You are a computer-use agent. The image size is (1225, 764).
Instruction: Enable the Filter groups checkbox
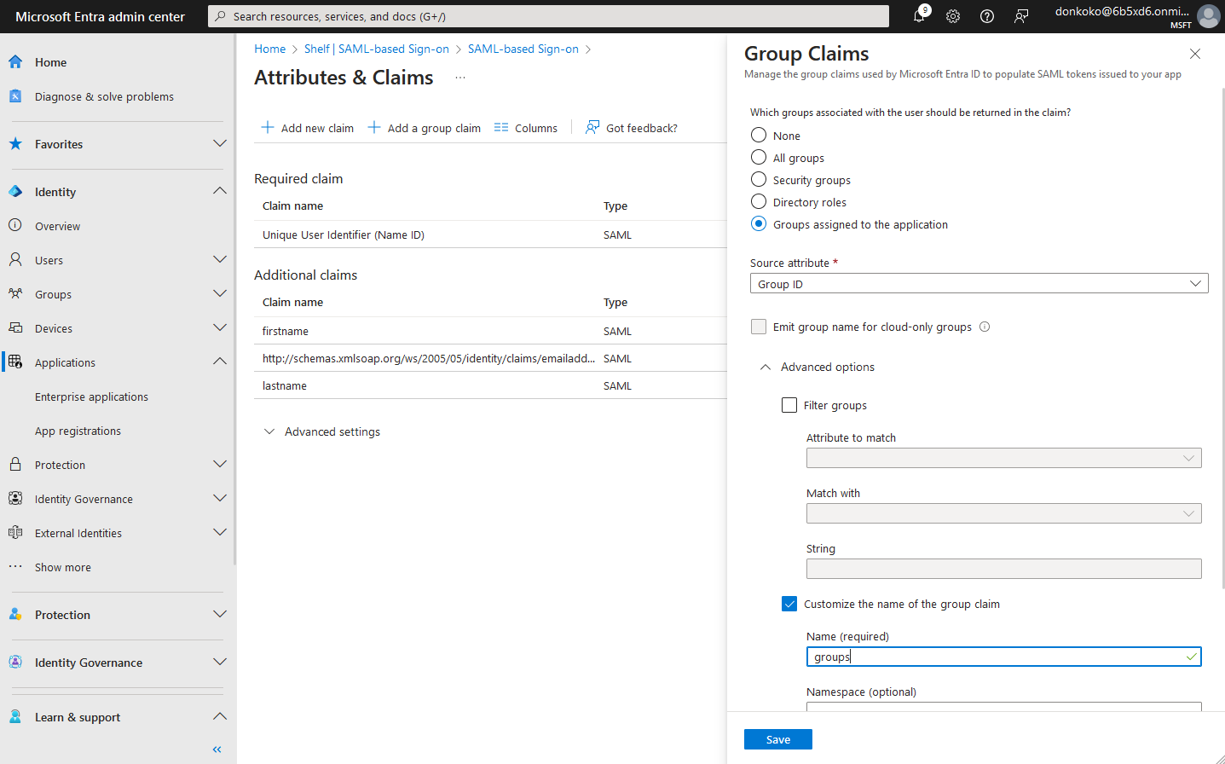789,405
